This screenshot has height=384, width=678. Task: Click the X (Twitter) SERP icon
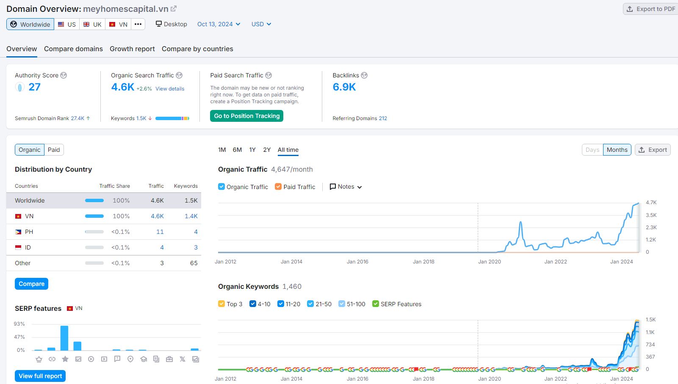tap(183, 359)
